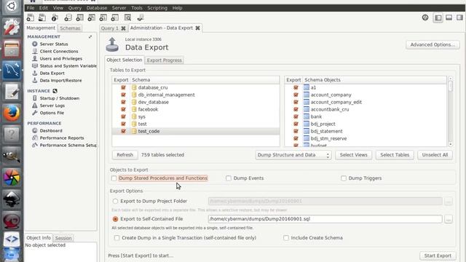Open the Database menu
The width and height of the screenshot is (466, 262).
[97, 8]
